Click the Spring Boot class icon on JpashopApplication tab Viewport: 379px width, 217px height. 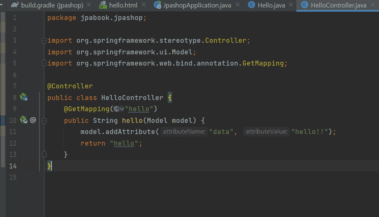click(157, 5)
